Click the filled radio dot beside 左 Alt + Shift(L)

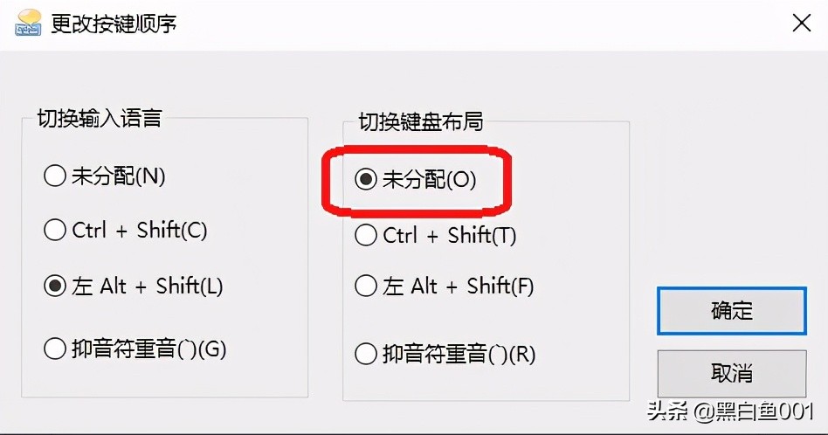pos(55,286)
